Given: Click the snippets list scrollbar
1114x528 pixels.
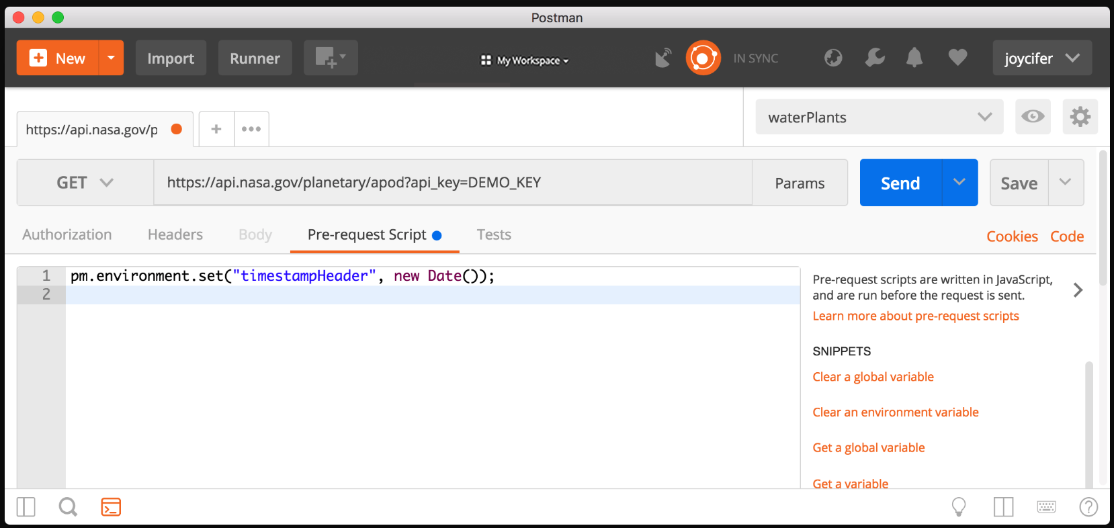Looking at the screenshot, I should [x=1089, y=425].
